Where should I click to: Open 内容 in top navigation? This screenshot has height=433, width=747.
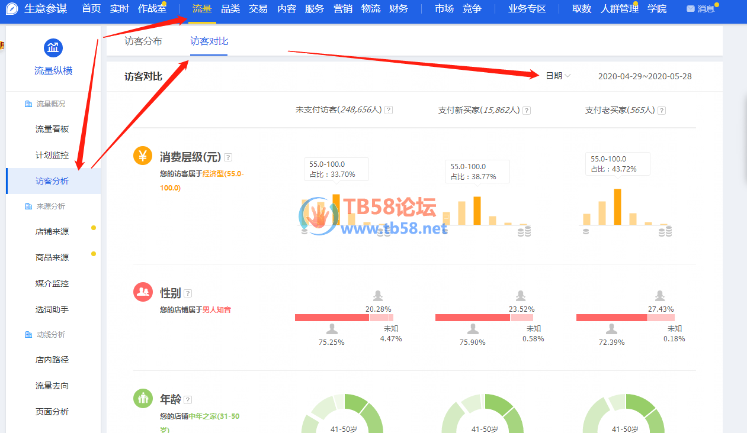287,9
